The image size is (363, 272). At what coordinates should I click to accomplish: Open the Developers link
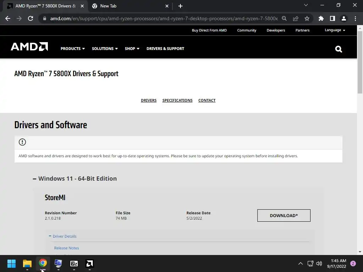[276, 30]
